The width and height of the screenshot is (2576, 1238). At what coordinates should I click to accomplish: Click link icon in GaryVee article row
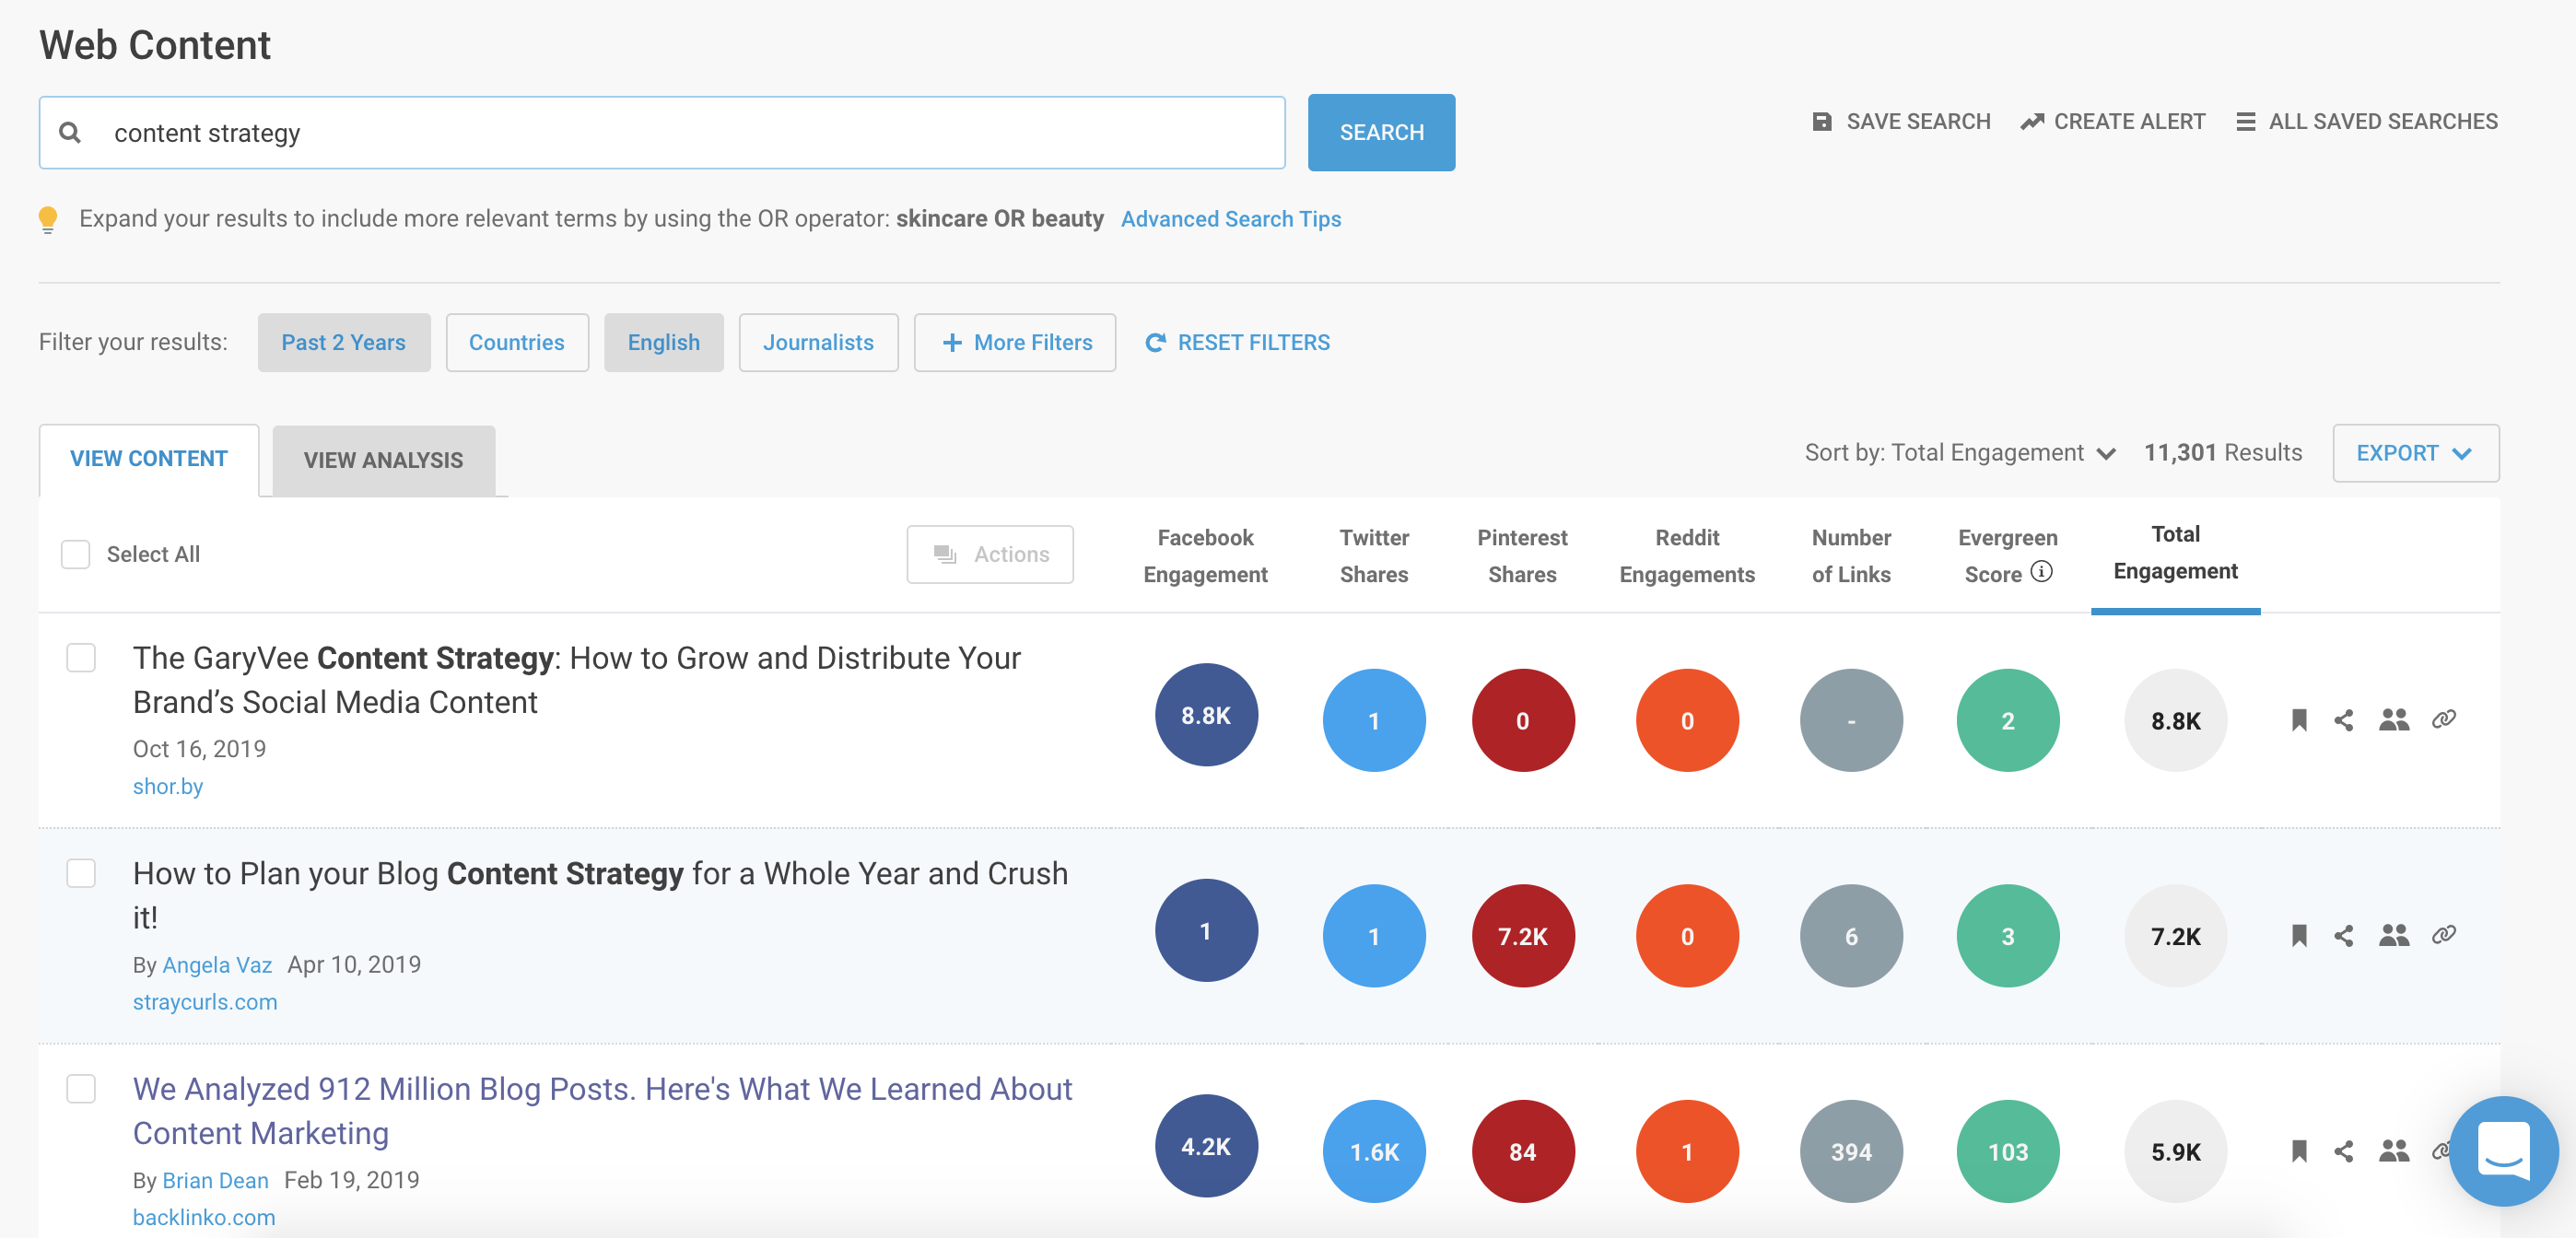2443,719
